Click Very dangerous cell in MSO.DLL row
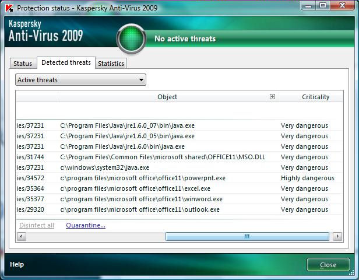 pyautogui.click(x=304, y=157)
